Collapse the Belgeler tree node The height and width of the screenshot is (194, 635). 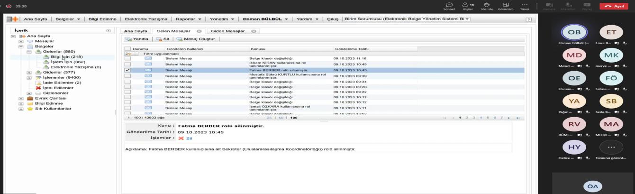pyautogui.click(x=21, y=46)
